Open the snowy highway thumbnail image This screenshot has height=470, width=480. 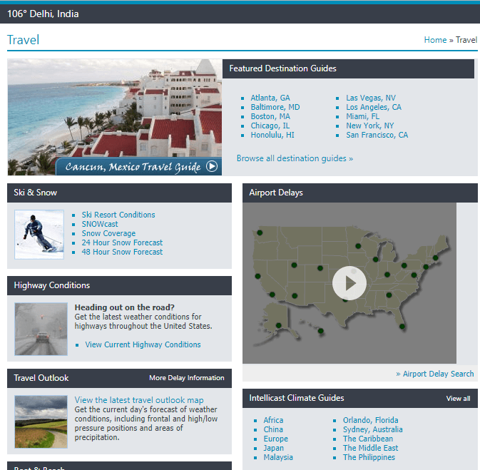click(41, 329)
